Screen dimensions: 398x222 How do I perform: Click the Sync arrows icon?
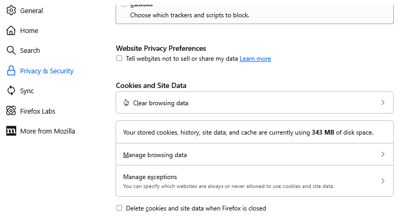coord(11,91)
